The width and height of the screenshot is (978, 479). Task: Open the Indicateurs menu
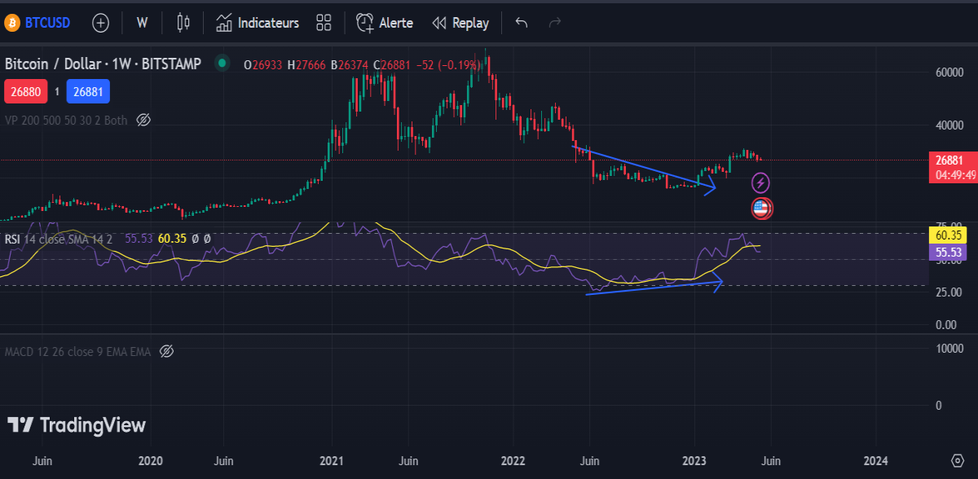pos(258,23)
